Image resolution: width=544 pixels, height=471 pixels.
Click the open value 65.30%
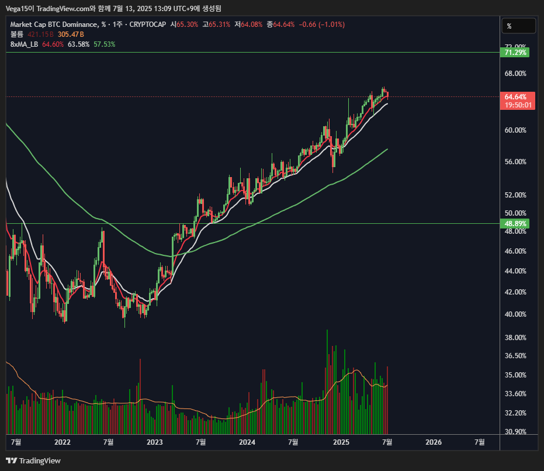tap(188, 25)
